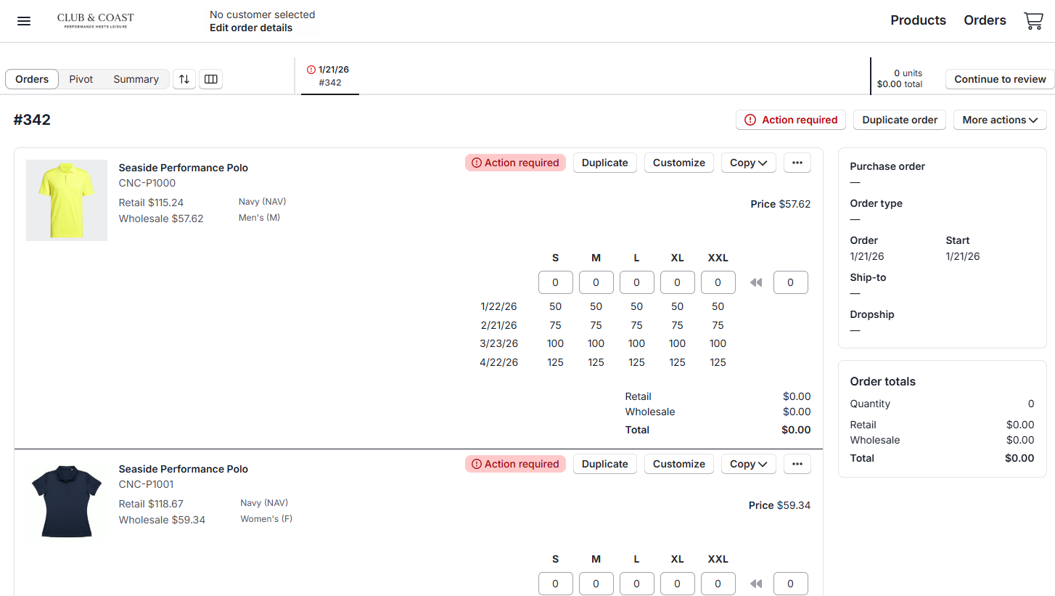
Task: Switch to the Summary view
Action: [136, 79]
